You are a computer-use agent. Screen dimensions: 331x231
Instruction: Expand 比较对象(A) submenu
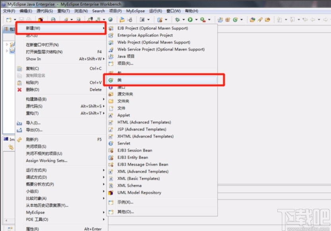61,198
